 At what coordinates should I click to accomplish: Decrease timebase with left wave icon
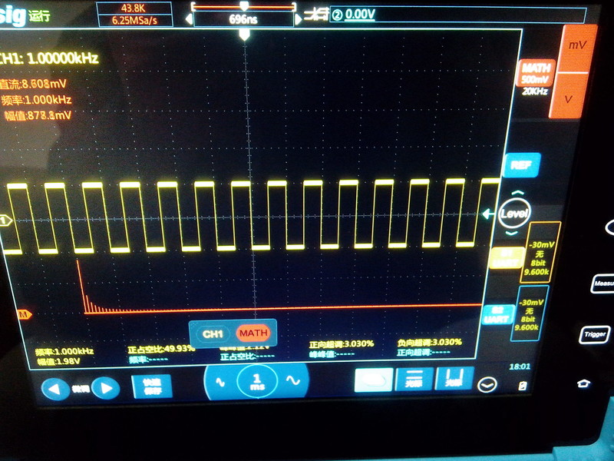tap(220, 380)
